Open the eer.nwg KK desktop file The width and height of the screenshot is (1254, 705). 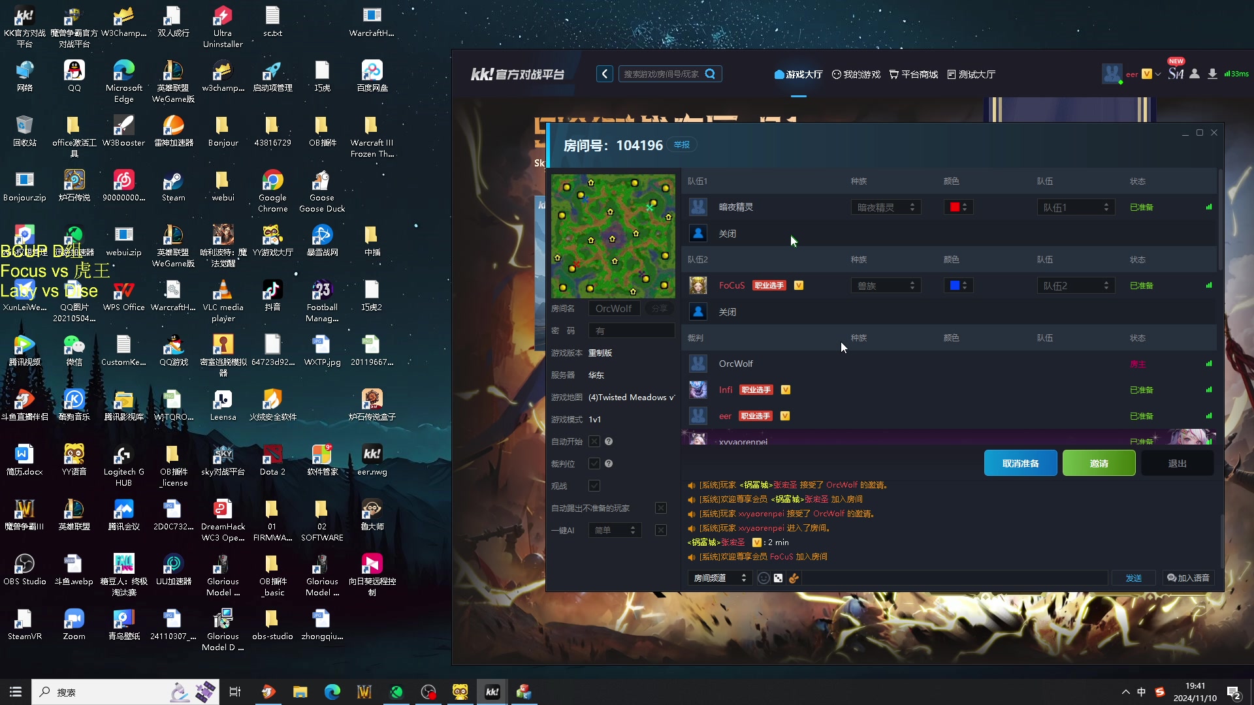pos(372,460)
